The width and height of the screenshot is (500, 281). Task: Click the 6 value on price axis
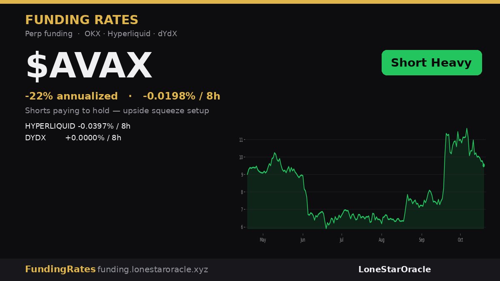click(x=241, y=227)
